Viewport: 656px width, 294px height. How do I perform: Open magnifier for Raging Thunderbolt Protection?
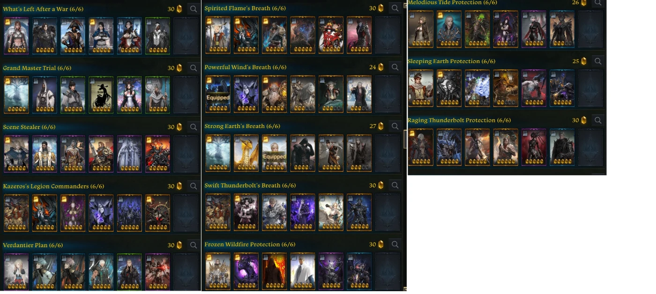coord(598,120)
